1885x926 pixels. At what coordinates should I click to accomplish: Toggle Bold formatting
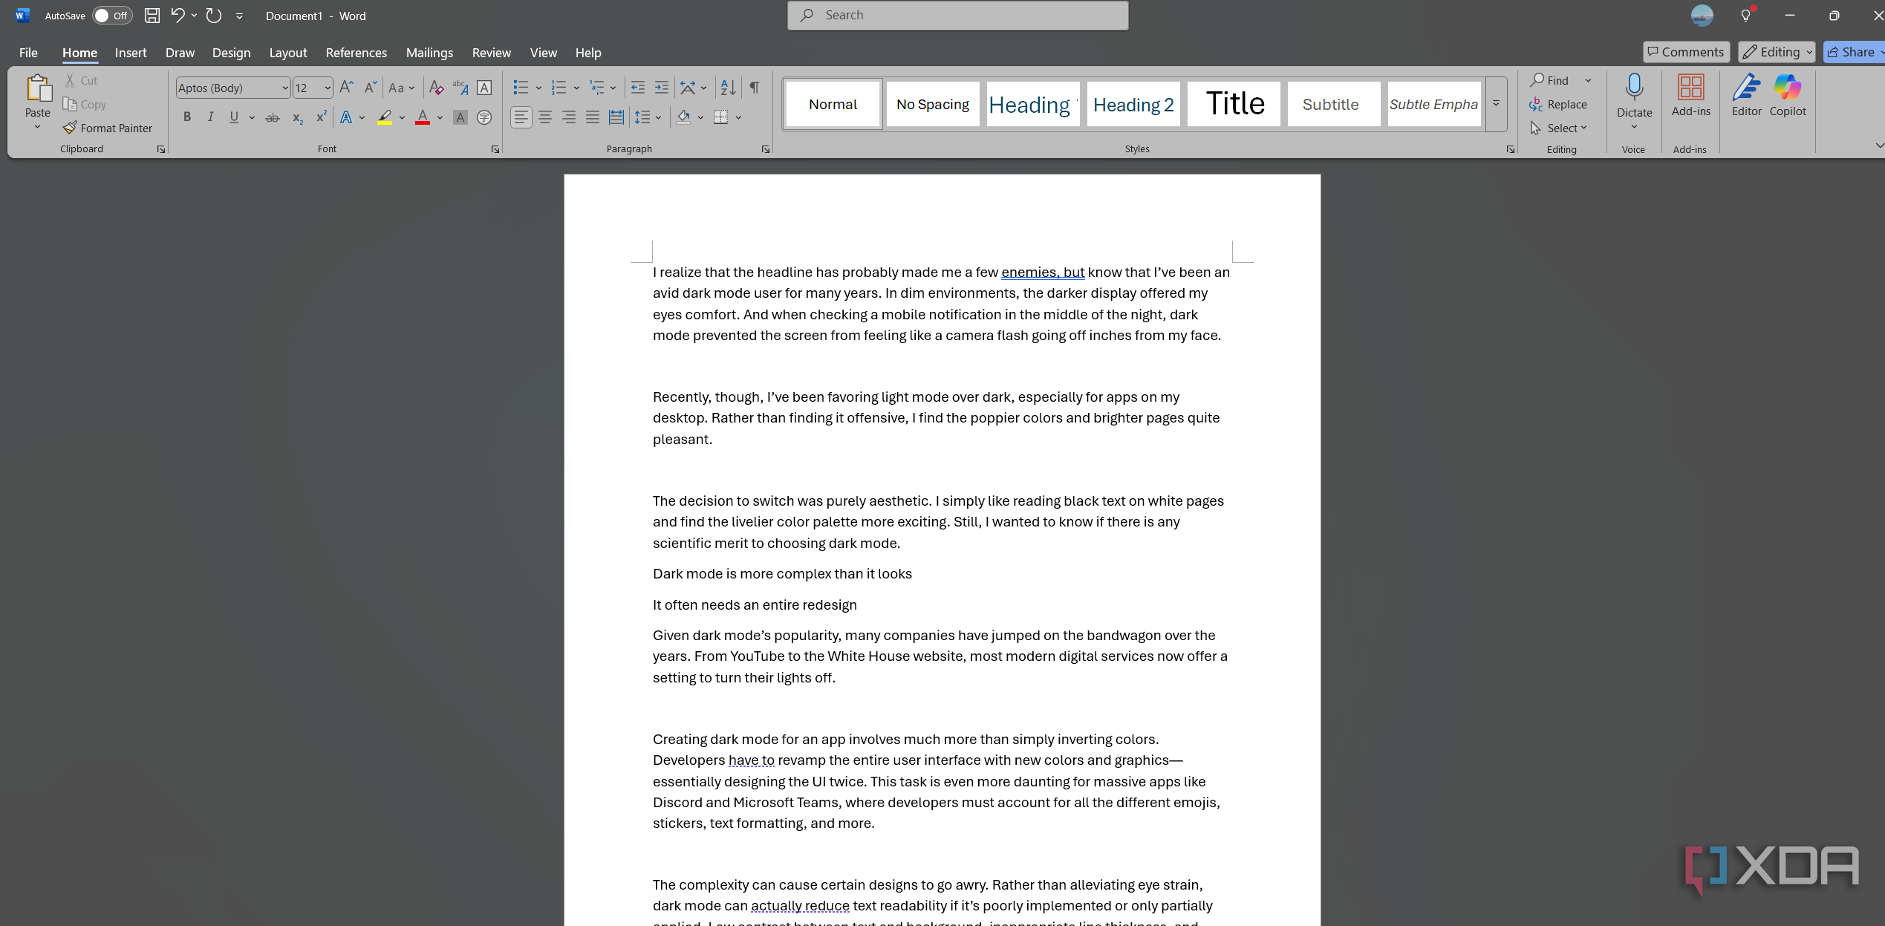tap(187, 117)
